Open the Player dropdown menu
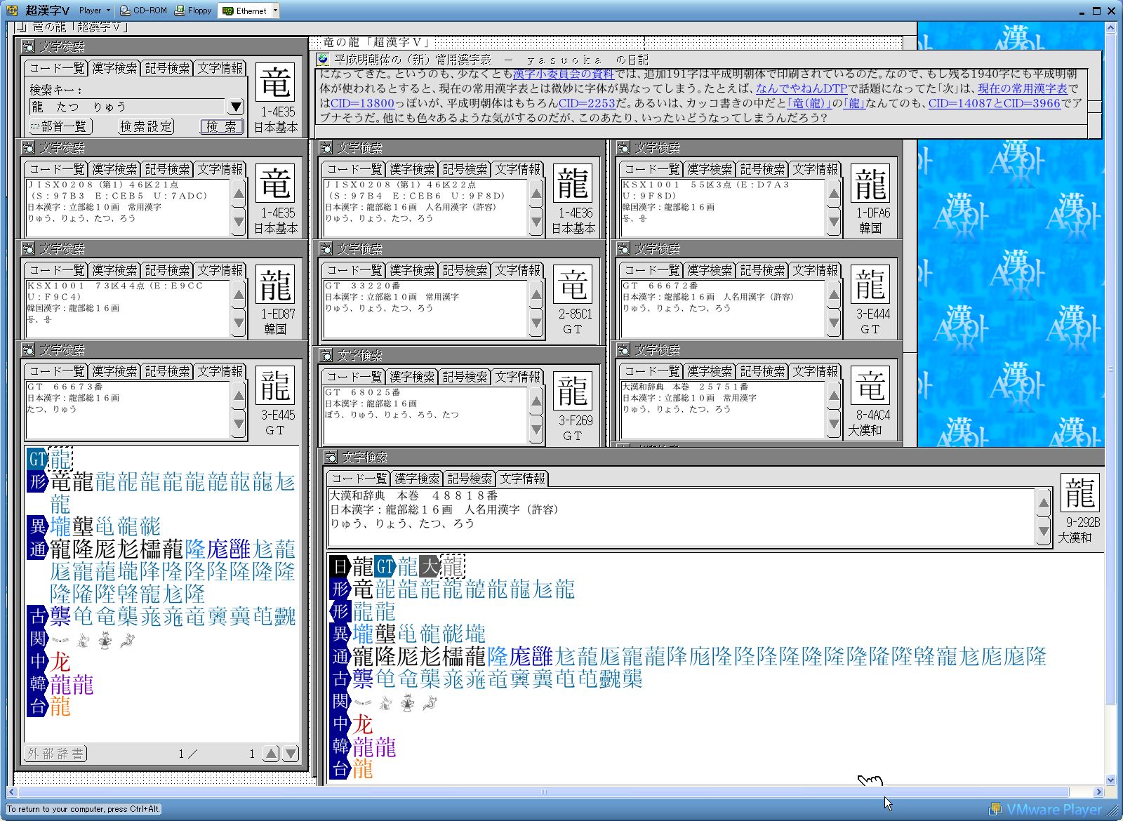This screenshot has width=1123, height=821. tap(94, 11)
